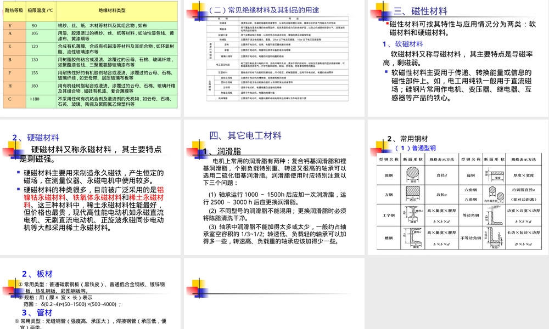Click grade cell Y in insulation table

point(14,26)
